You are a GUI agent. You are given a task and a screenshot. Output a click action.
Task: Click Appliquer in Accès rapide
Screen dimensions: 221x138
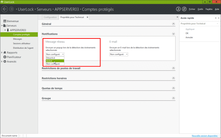pos(190,29)
